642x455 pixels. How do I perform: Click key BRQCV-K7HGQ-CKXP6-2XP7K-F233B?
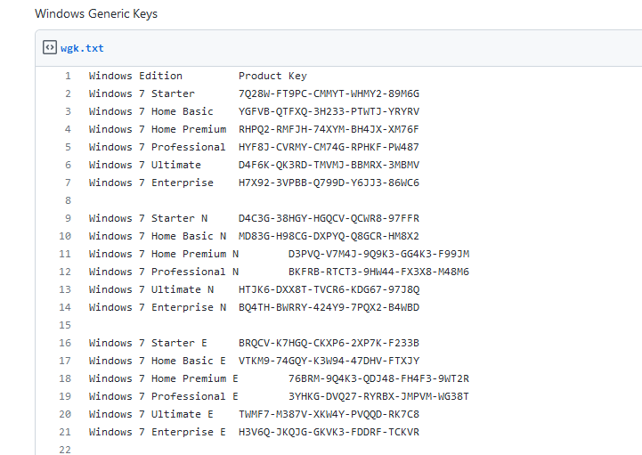pyautogui.click(x=329, y=343)
